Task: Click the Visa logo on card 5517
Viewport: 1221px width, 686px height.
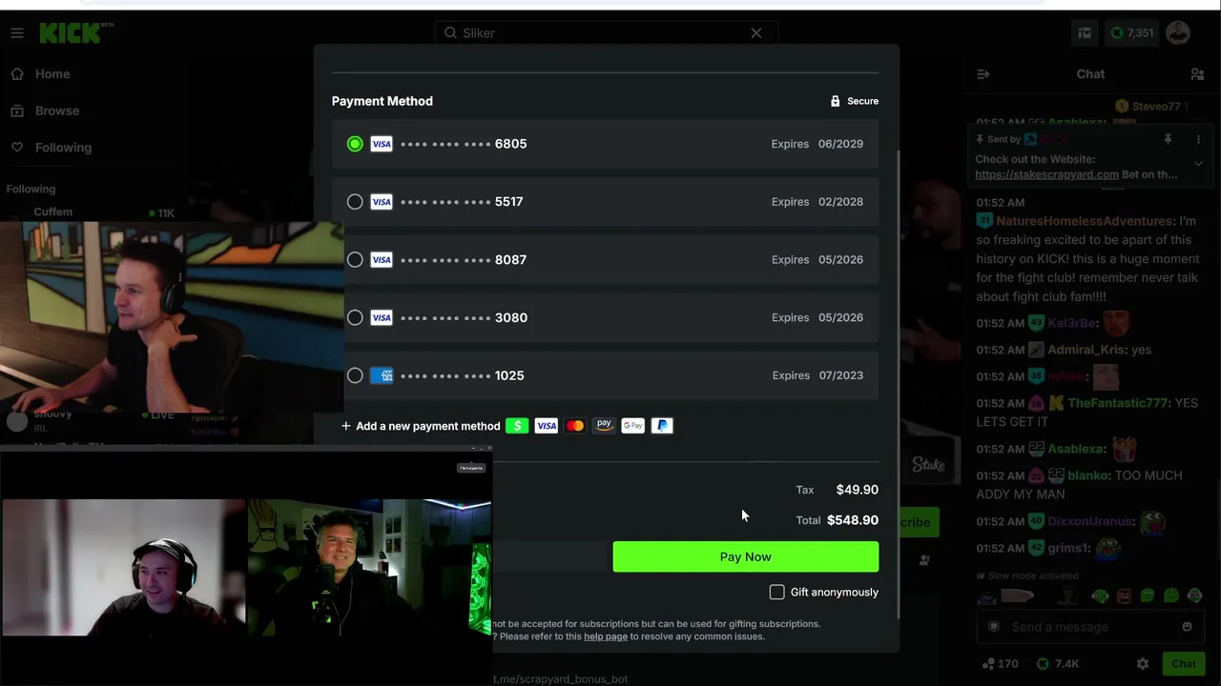Action: click(x=382, y=202)
